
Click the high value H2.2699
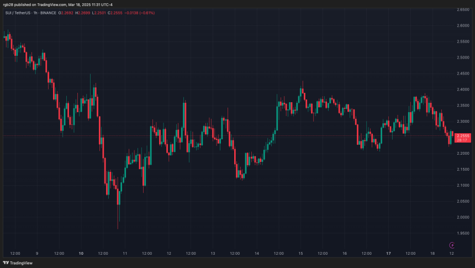tap(82, 13)
